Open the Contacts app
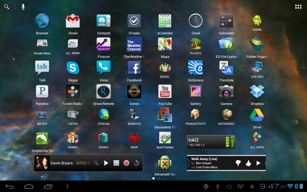The height and width of the screenshot is (192, 307). (103, 21)
